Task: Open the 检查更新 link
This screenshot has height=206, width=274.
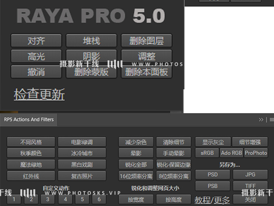Action: (x=39, y=94)
